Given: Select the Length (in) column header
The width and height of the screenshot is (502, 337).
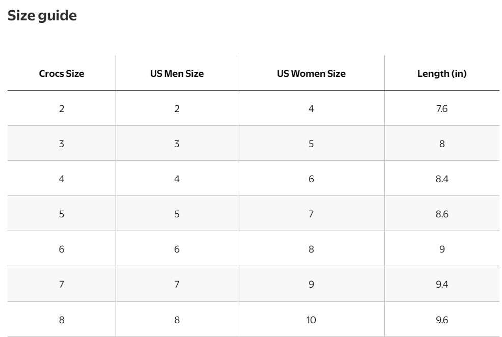Looking at the screenshot, I should [441, 73].
